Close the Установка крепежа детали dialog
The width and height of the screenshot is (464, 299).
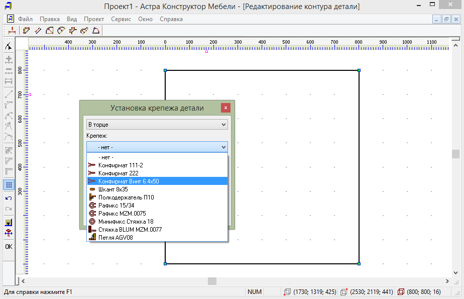225,108
